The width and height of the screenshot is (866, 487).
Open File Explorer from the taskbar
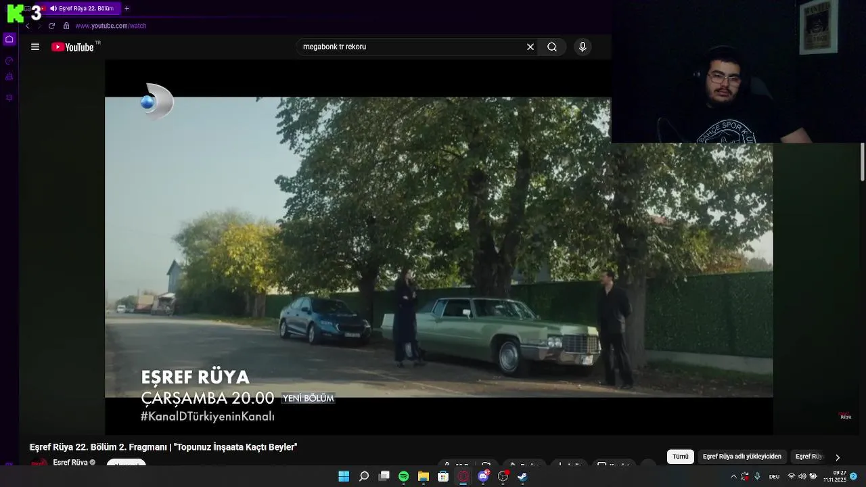pos(424,476)
